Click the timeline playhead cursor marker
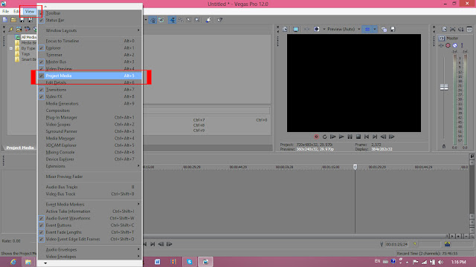Image resolution: width=476 pixels, height=267 pixels. pos(355,167)
